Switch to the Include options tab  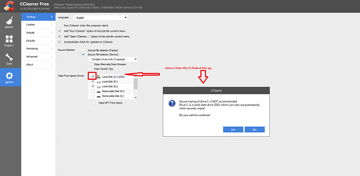(38, 33)
